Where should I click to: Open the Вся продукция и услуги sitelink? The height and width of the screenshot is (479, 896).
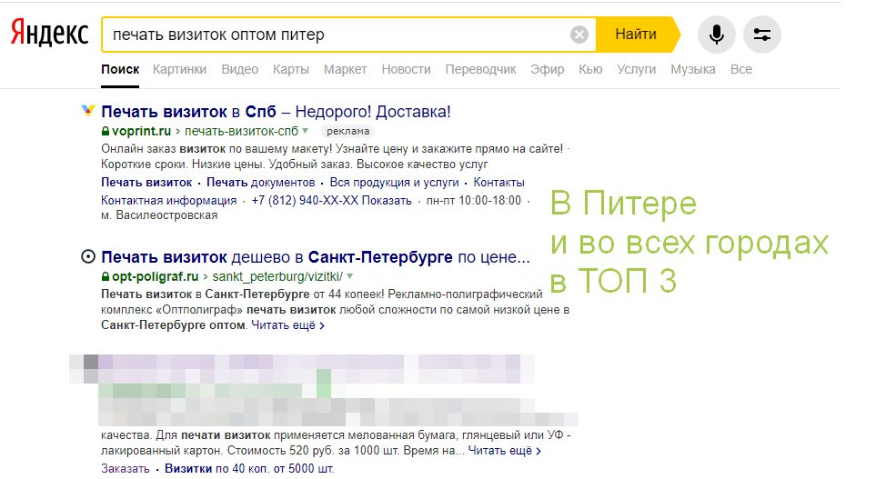tap(394, 182)
